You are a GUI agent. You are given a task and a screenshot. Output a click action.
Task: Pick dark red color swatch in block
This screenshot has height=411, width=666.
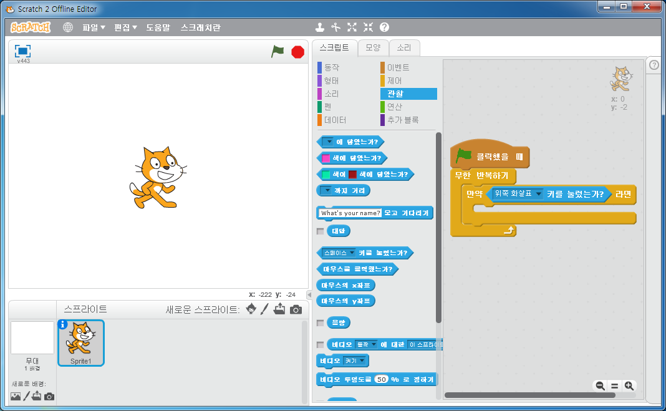click(352, 175)
